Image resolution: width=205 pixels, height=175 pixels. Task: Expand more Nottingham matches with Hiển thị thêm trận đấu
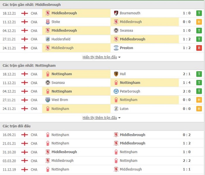(100, 118)
